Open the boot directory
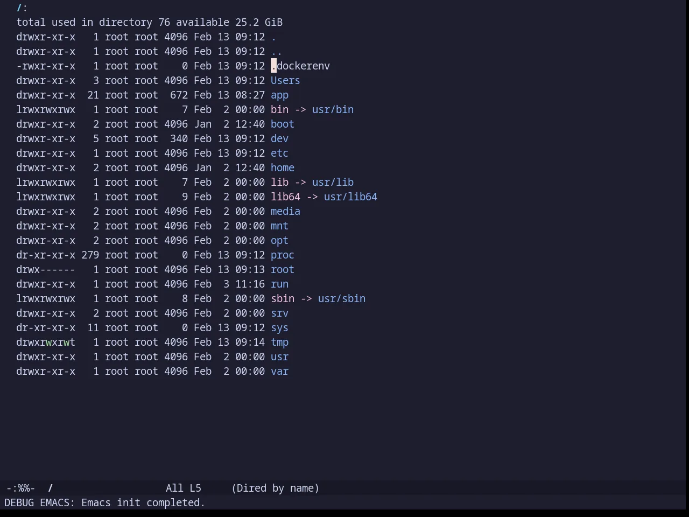Viewport: 689px width, 517px height. [x=283, y=124]
